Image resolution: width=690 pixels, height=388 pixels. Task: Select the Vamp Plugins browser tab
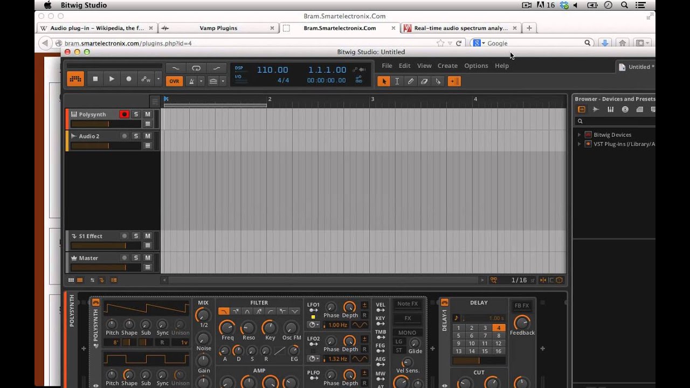(218, 28)
